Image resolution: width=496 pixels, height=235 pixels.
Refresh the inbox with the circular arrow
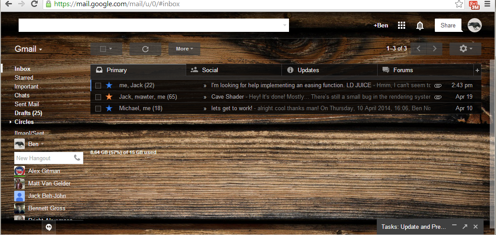pos(145,49)
